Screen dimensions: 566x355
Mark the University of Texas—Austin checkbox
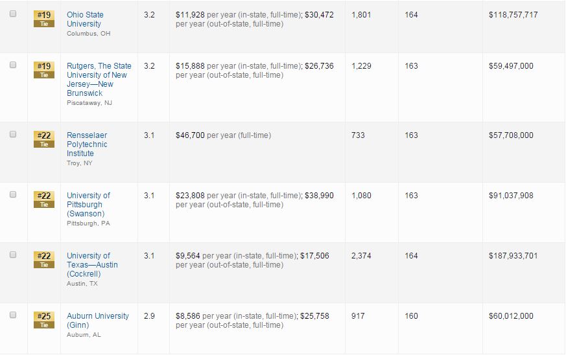13,255
